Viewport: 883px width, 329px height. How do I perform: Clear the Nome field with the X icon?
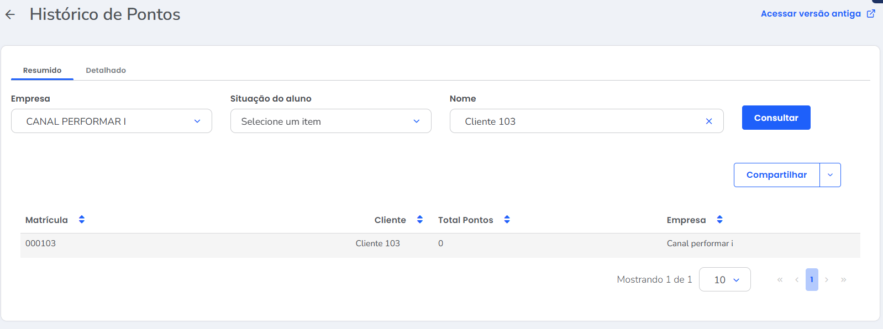point(709,121)
